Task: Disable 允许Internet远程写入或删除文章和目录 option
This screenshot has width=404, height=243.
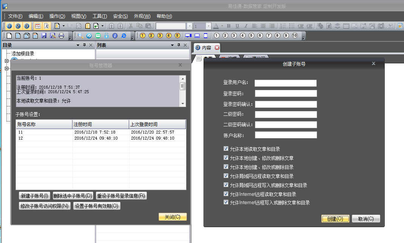Action: tap(226, 203)
